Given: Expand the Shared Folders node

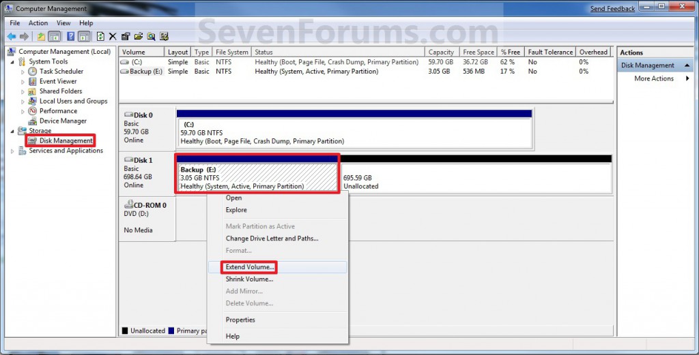Looking at the screenshot, I should 23,91.
